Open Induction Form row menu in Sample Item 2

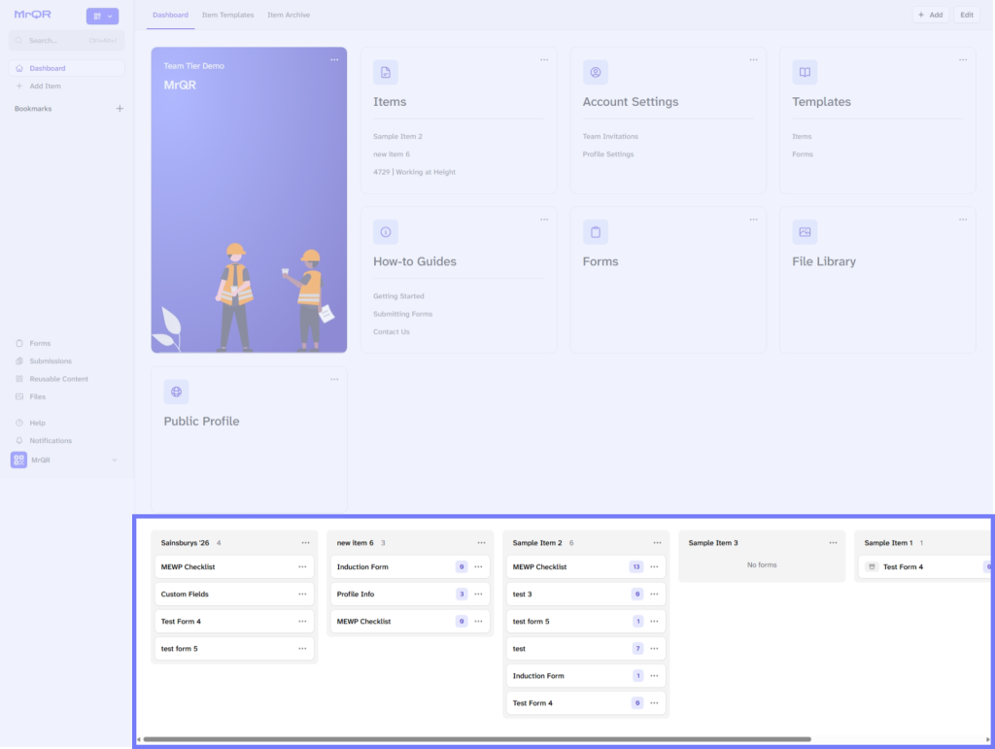654,676
